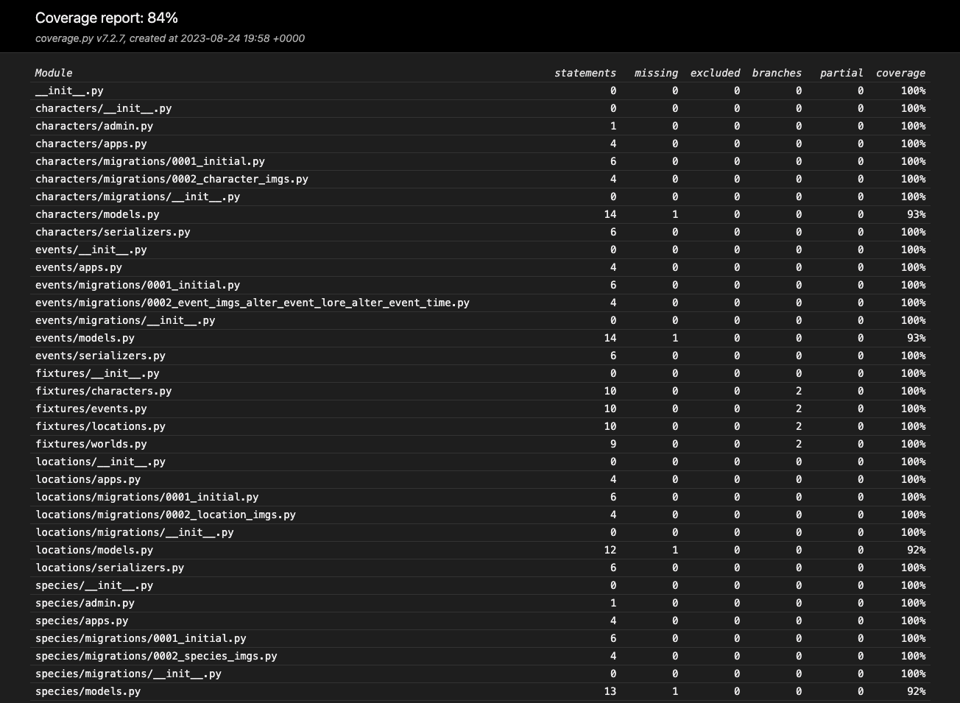Sort by the Module column header
Viewport: 960px width, 703px height.
[54, 73]
